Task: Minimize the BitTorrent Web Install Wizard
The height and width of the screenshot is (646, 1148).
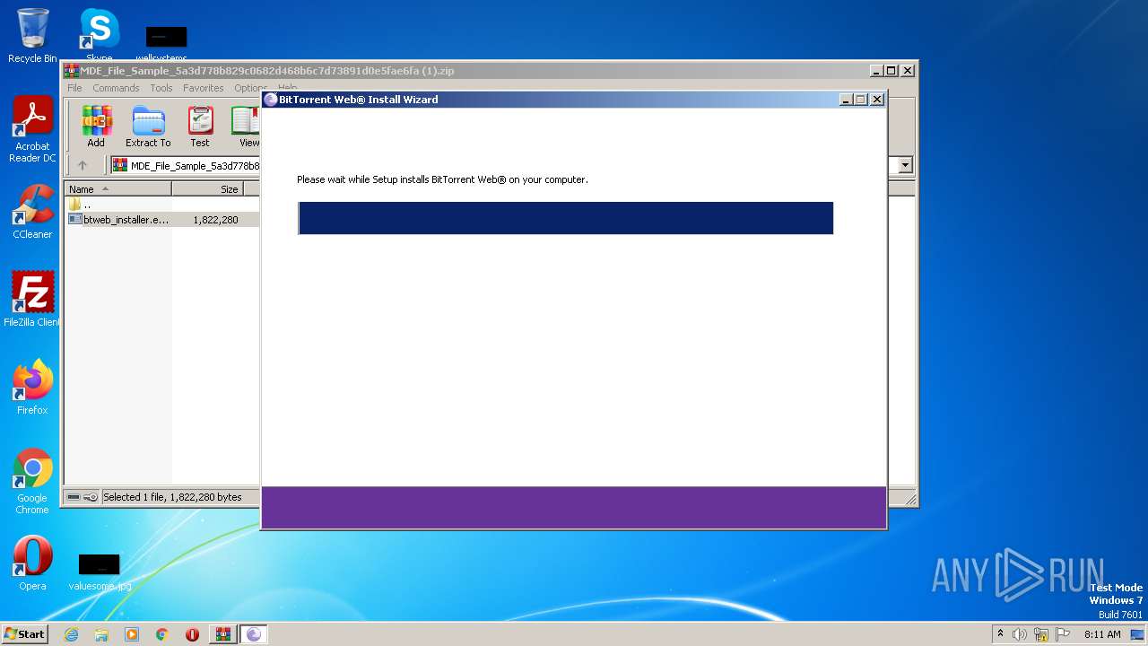Action: click(846, 100)
